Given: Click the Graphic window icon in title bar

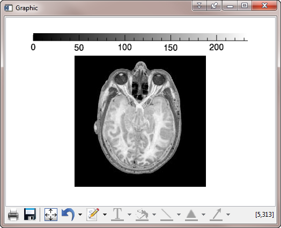Looking at the screenshot, I should pyautogui.click(x=9, y=8).
